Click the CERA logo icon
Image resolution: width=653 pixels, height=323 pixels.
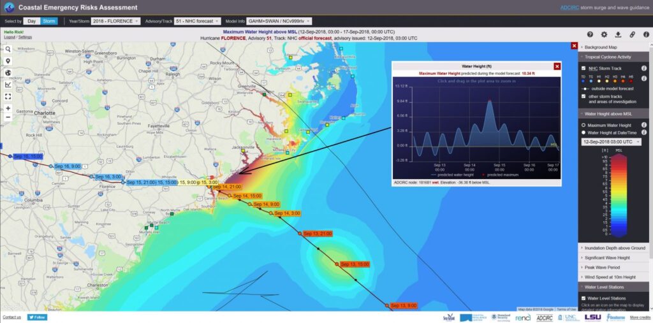(x=9, y=7)
